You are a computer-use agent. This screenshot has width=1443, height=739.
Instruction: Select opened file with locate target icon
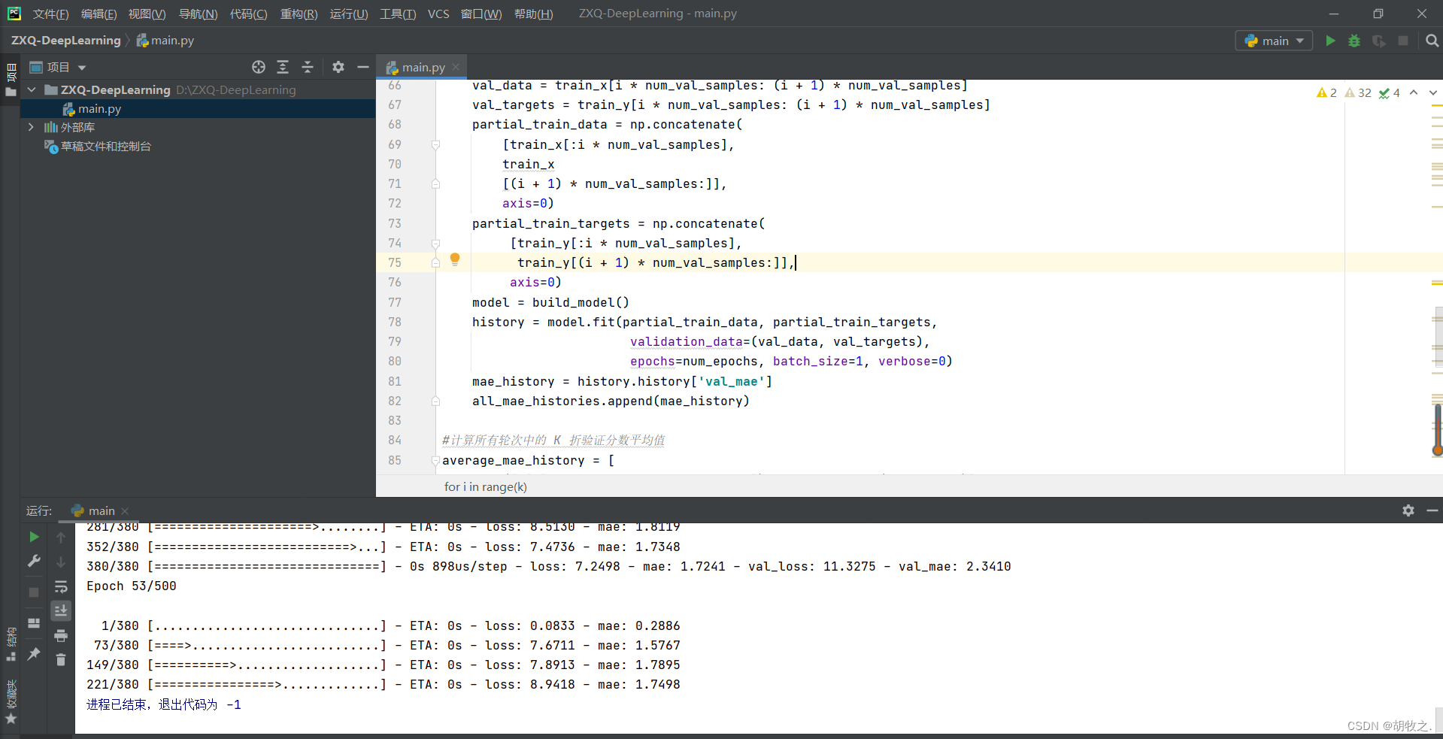click(x=259, y=67)
